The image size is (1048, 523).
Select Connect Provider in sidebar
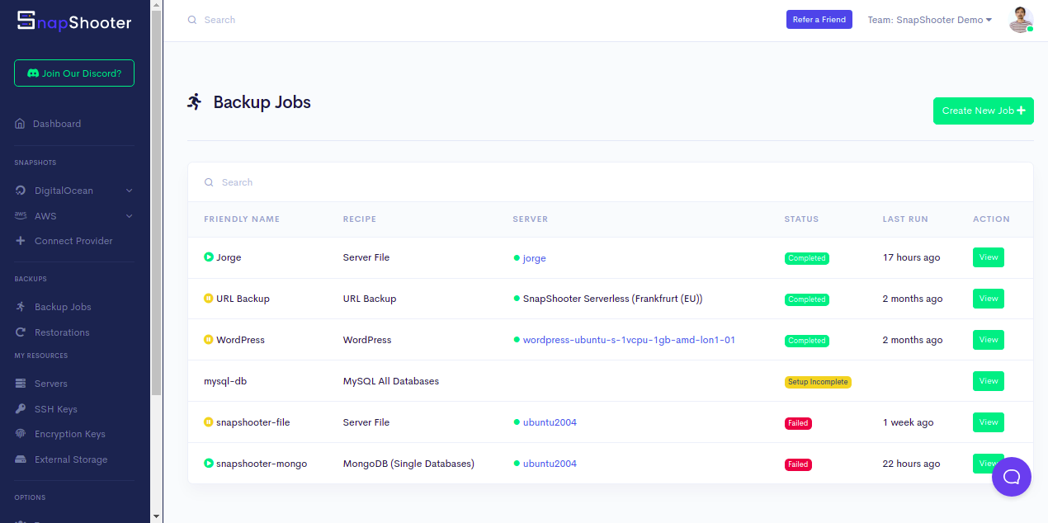point(74,241)
